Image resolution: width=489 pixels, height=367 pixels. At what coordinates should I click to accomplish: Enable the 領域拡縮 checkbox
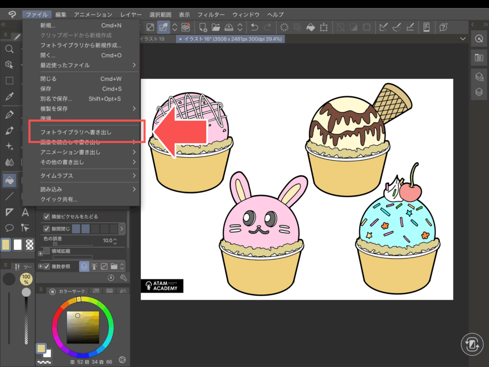coord(47,251)
